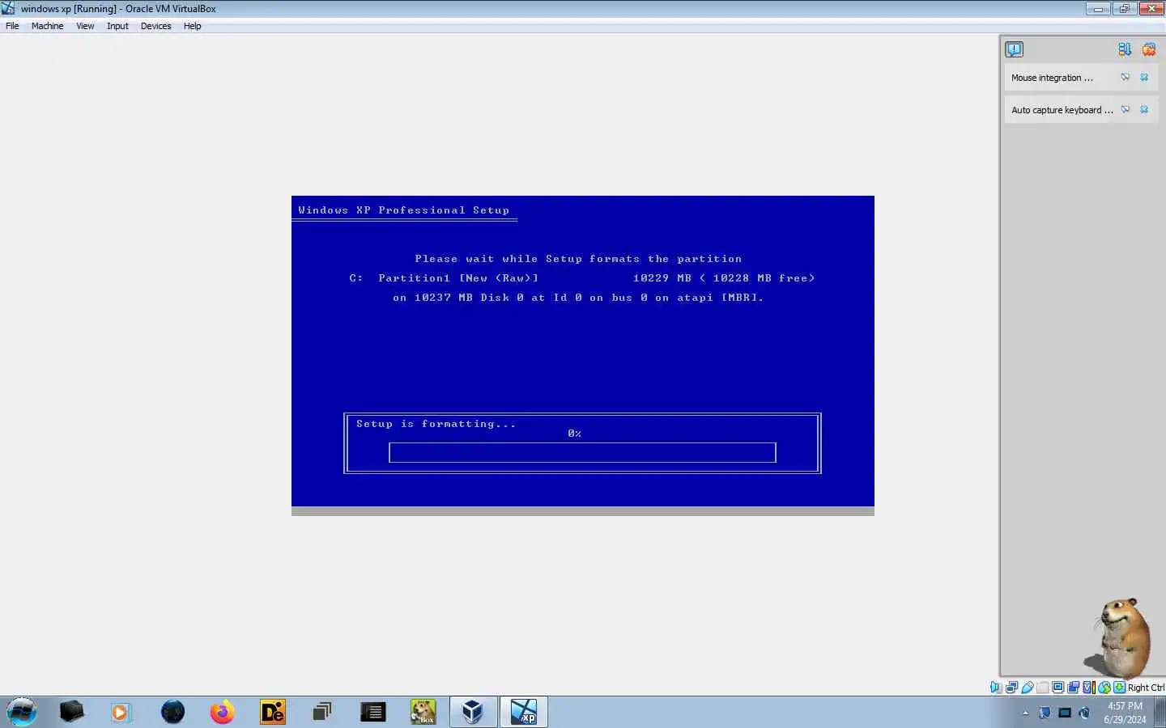
Task: Click the Right Ctrl host key label
Action: click(x=1146, y=688)
